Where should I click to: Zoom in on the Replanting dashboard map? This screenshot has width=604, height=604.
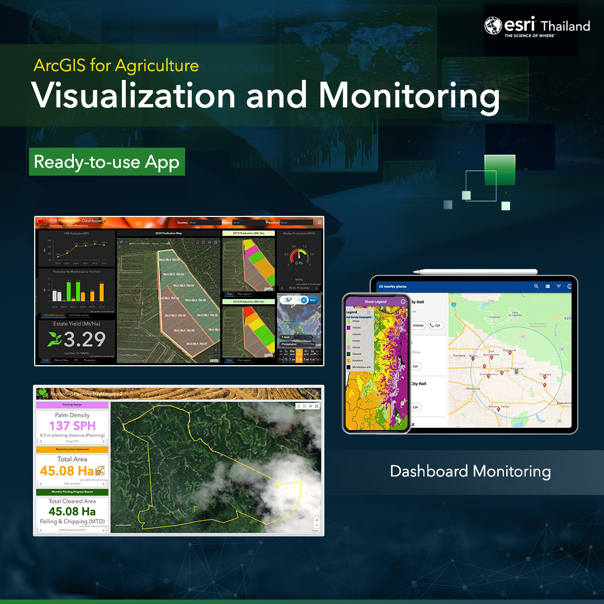(x=317, y=520)
